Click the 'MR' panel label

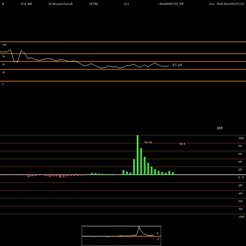pyautogui.click(x=219, y=128)
